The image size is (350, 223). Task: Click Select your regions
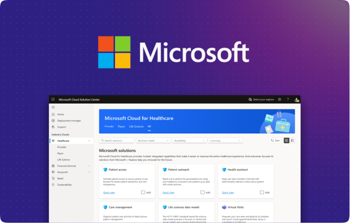pyautogui.click(x=264, y=99)
